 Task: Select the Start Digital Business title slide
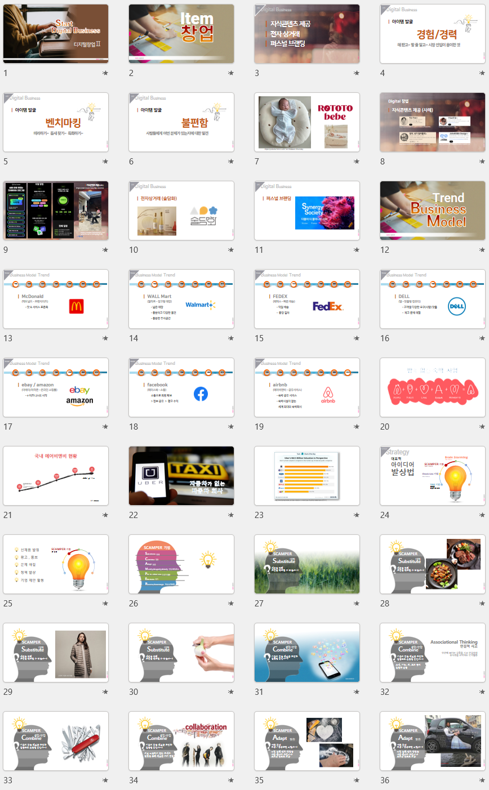pos(56,34)
